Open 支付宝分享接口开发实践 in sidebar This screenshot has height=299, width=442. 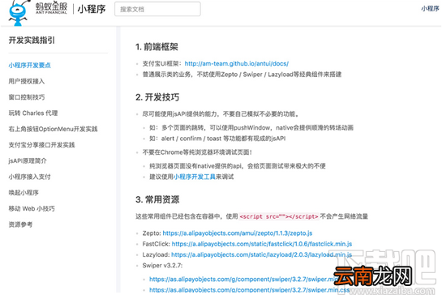click(41, 145)
